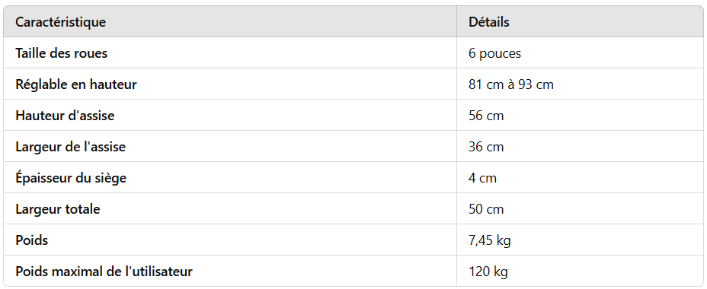707x289 pixels.
Task: Click the Hauteur d'assise row label
Action: (x=65, y=116)
